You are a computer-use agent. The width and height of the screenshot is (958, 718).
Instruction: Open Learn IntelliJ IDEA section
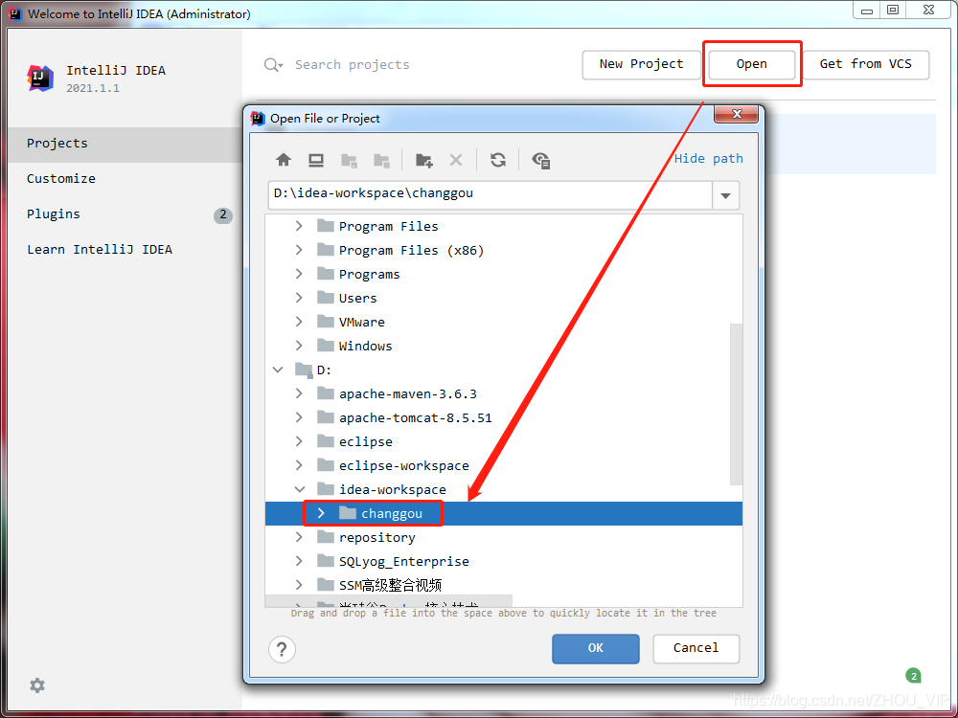[x=125, y=250]
